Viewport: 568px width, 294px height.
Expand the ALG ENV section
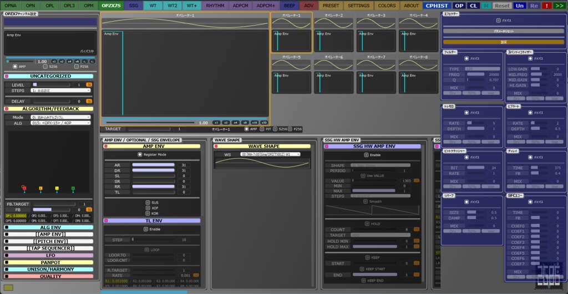pos(49,227)
